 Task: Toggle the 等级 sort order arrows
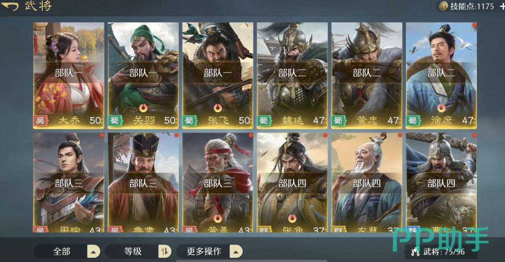(x=164, y=251)
